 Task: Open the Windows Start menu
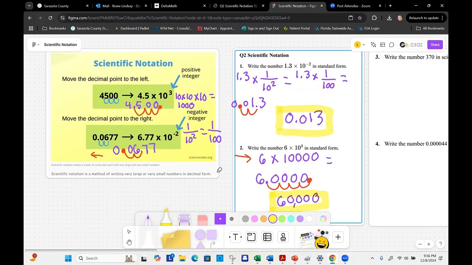(x=68, y=258)
